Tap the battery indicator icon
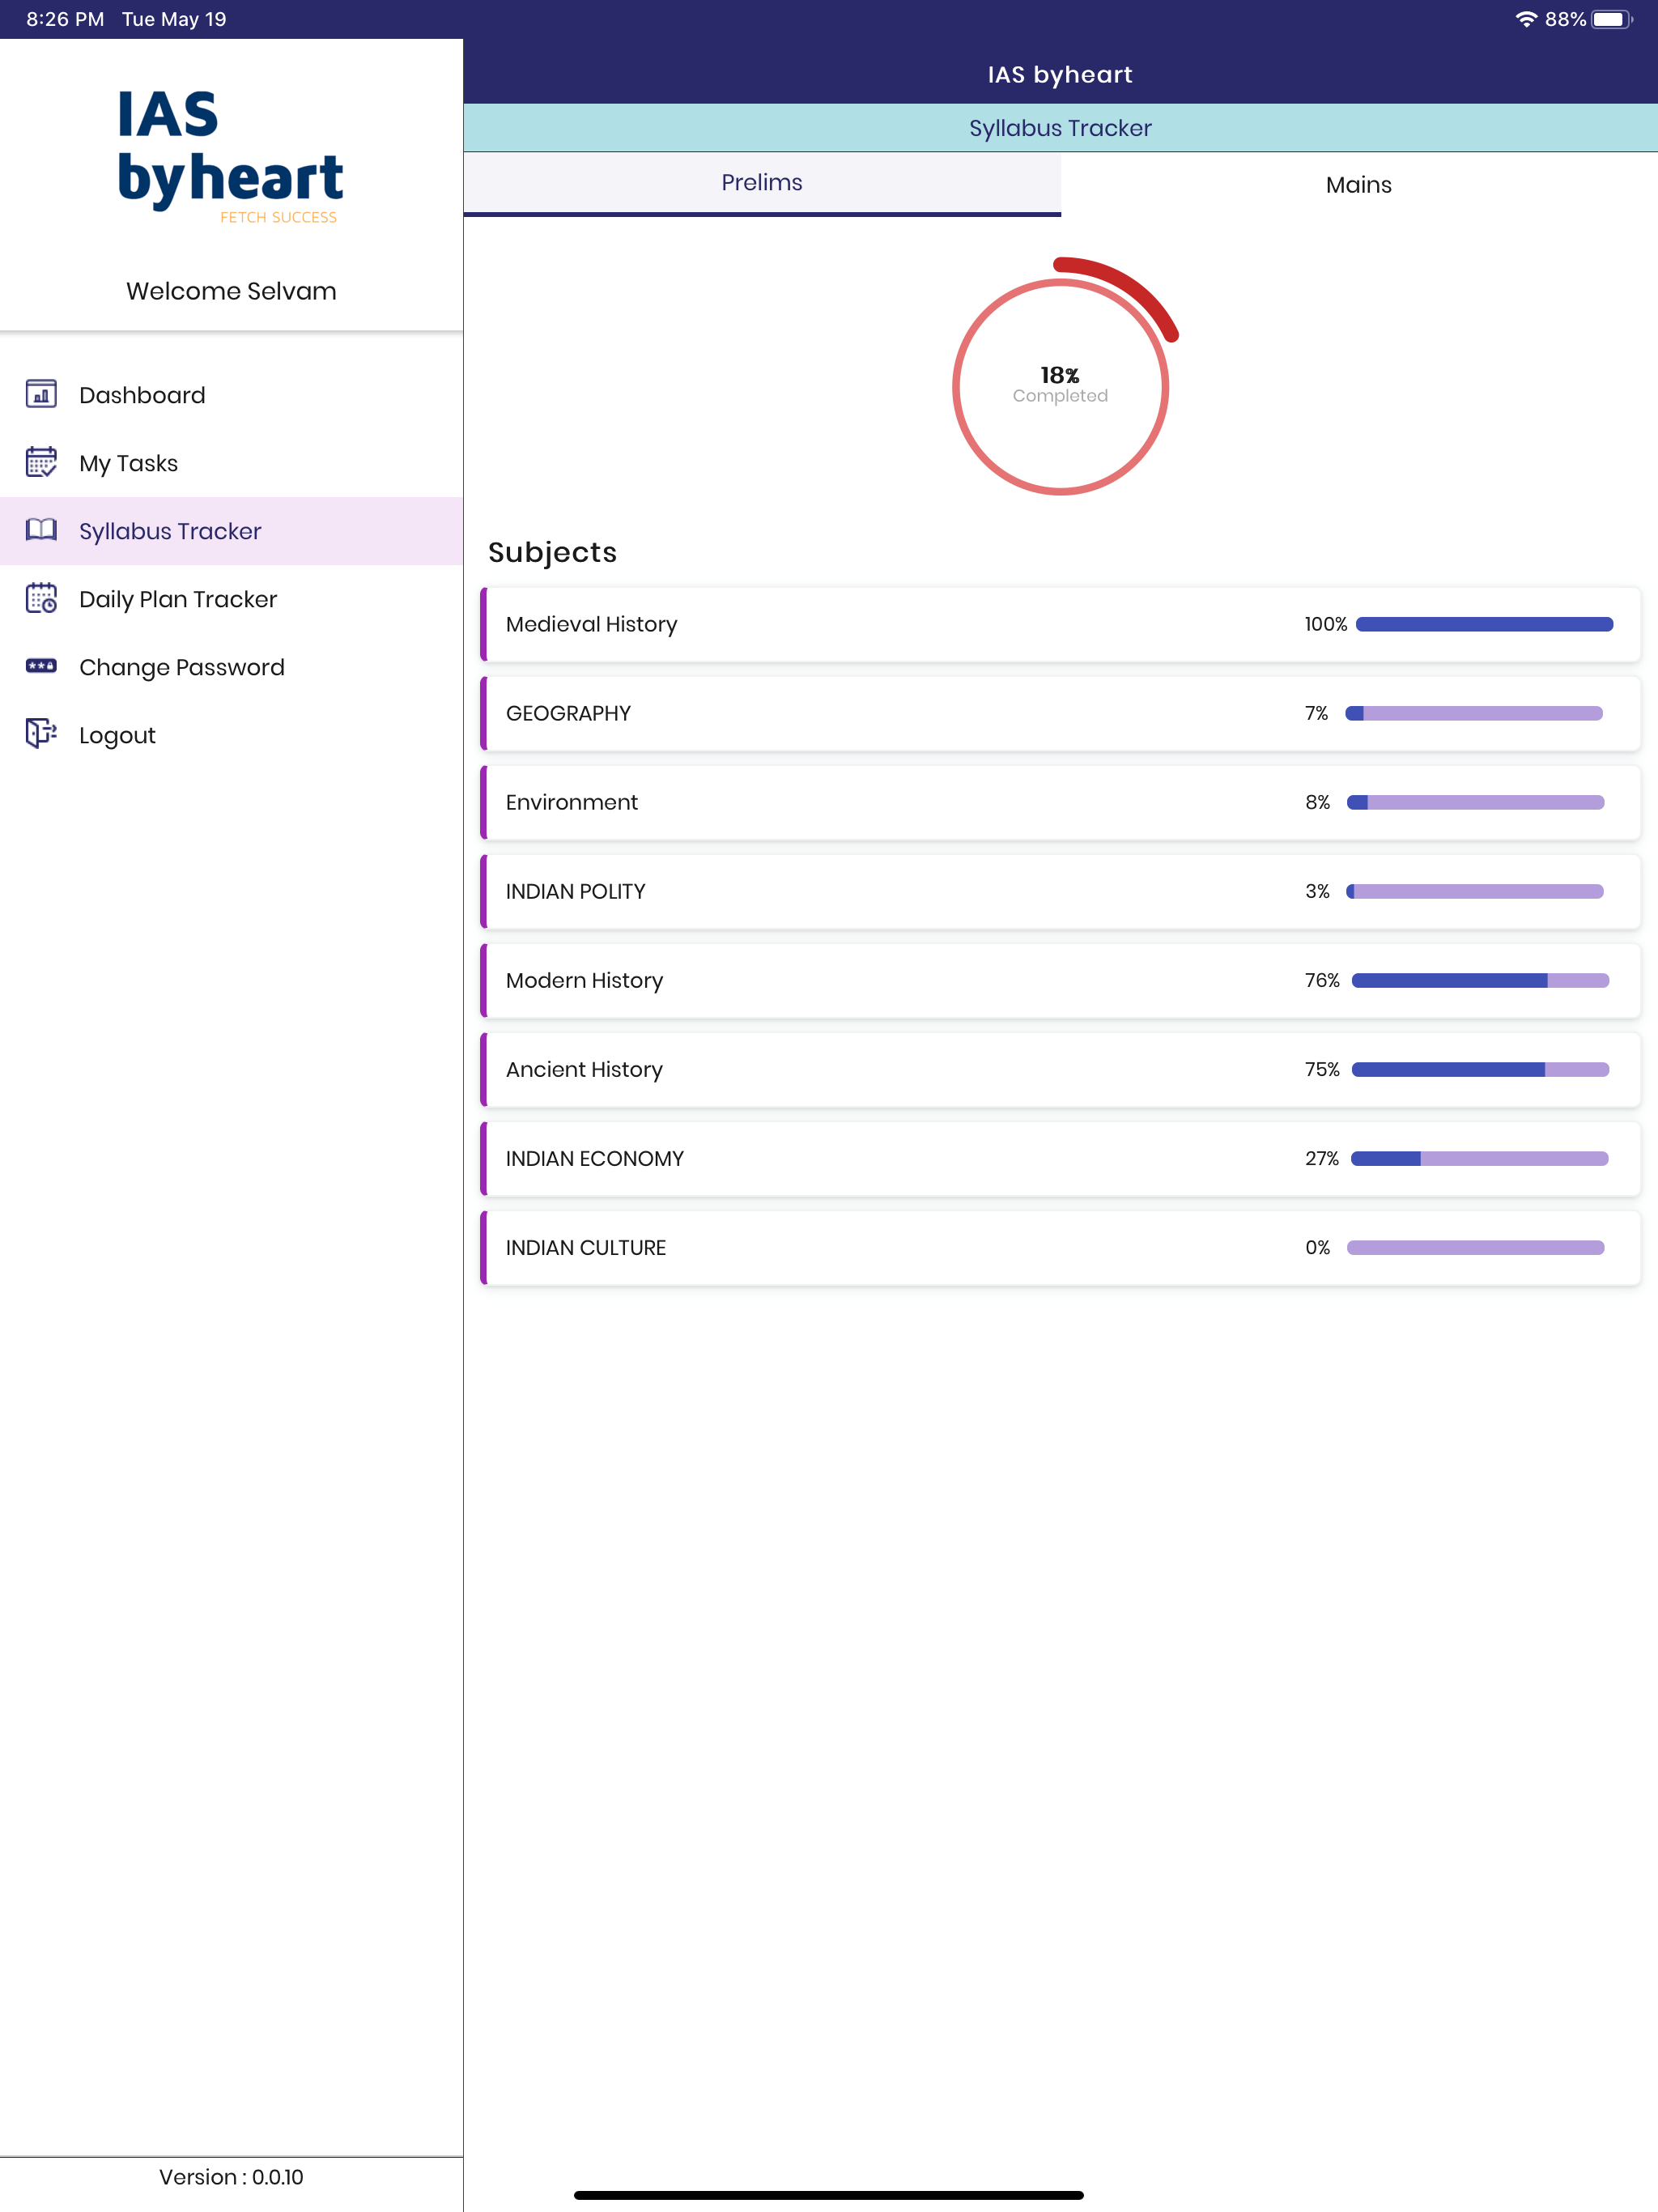Image resolution: width=1658 pixels, height=2212 pixels. click(1612, 19)
